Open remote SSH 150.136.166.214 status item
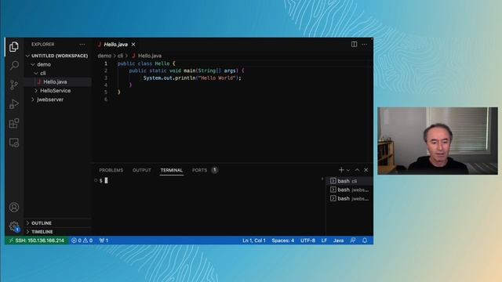The width and height of the screenshot is (502, 282). tap(37, 240)
